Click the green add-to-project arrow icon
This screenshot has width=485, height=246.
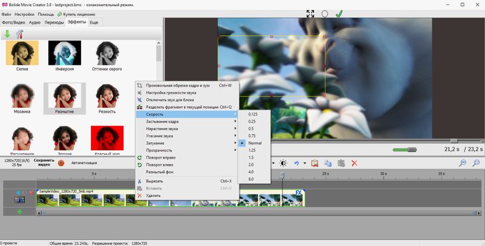7,34
